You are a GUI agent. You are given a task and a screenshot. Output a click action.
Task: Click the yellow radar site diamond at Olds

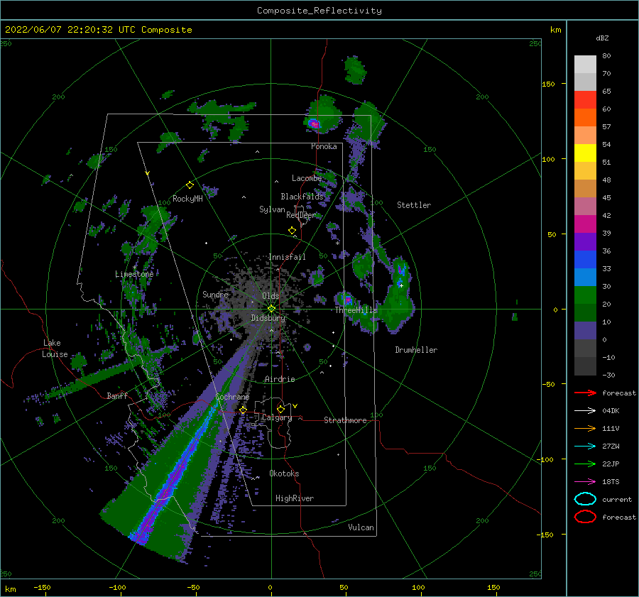click(x=271, y=309)
